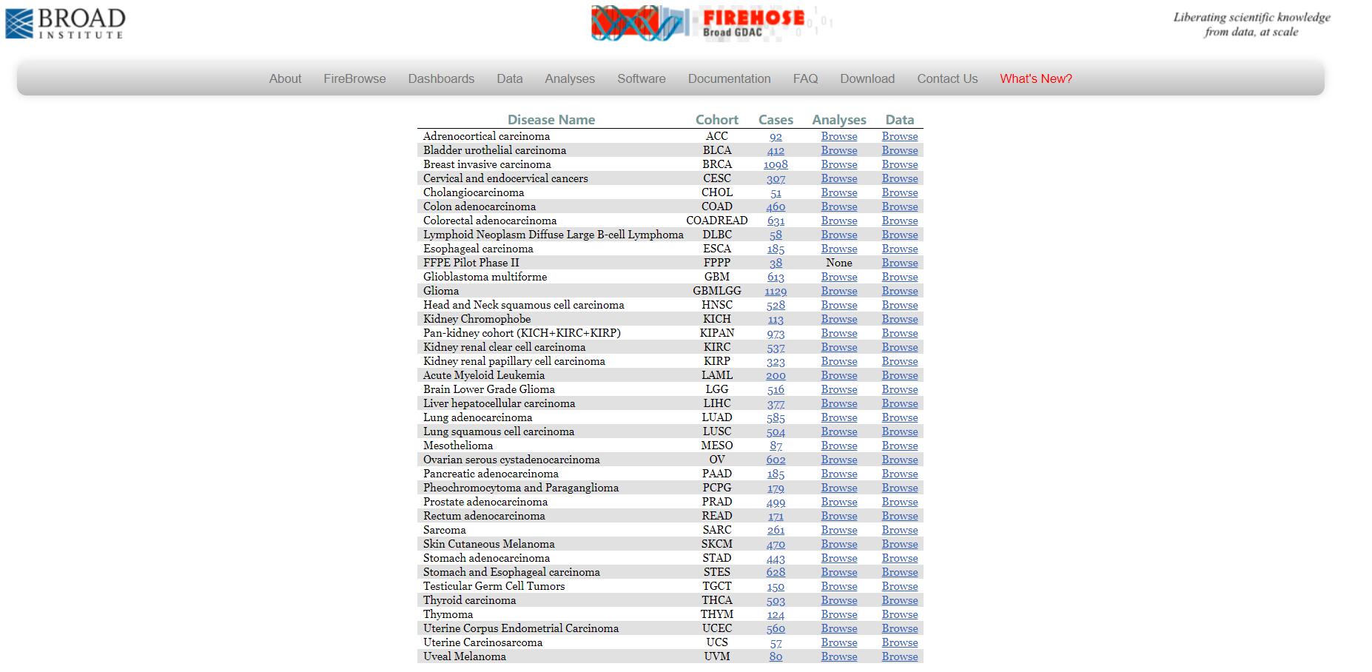Screen dimensions: 1372x672
Task: Open the Data menu in navigation bar
Action: [x=510, y=78]
